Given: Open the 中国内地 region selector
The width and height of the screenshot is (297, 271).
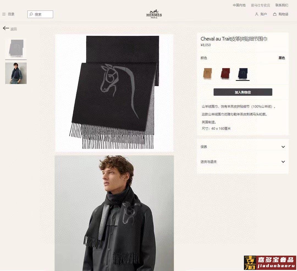Looking at the screenshot, I should click(239, 5).
